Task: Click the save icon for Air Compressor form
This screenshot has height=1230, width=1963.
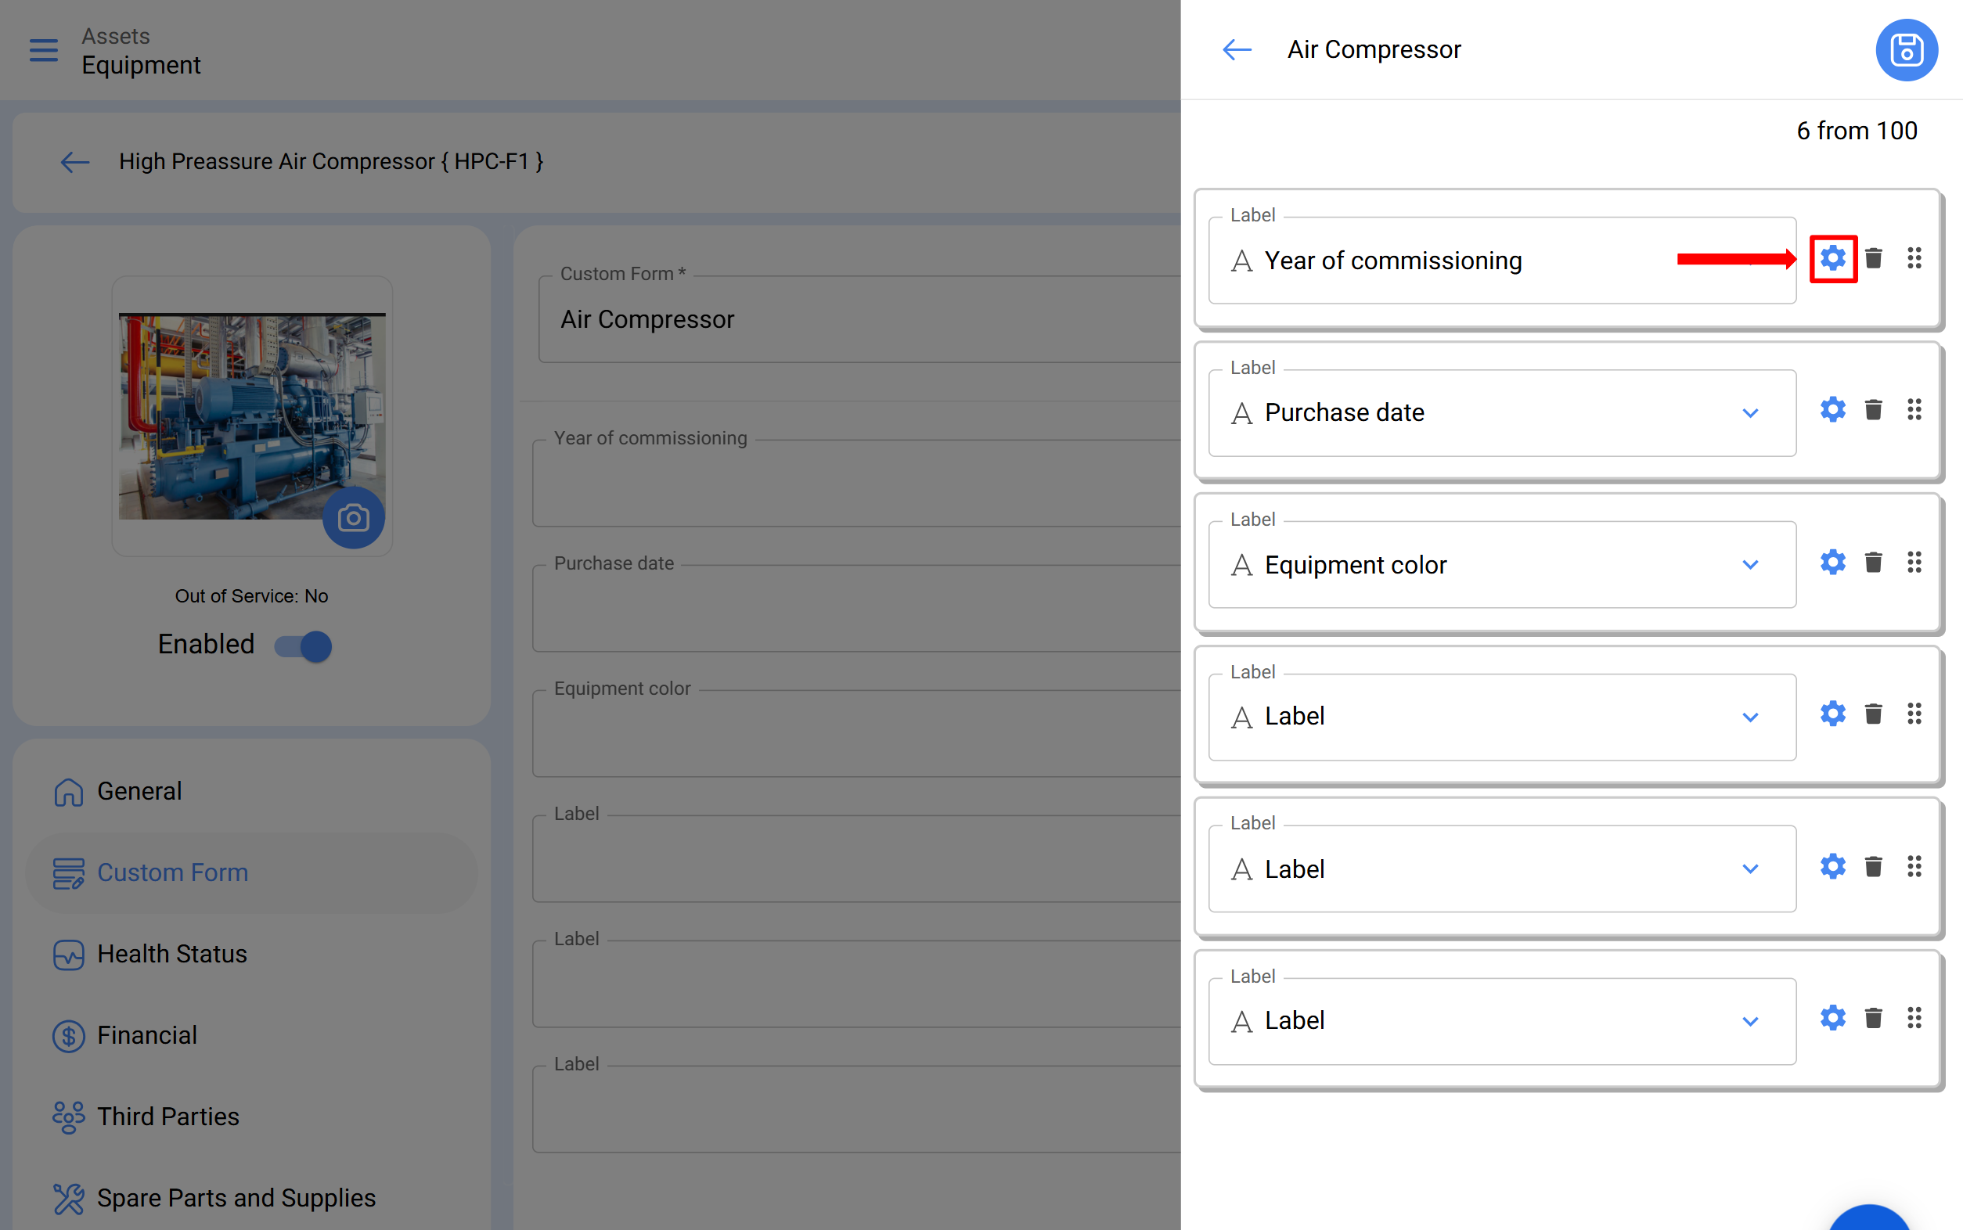Action: click(1906, 50)
